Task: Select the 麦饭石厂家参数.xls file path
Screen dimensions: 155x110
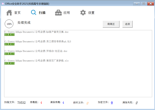Action: pyautogui.click(x=36, y=61)
